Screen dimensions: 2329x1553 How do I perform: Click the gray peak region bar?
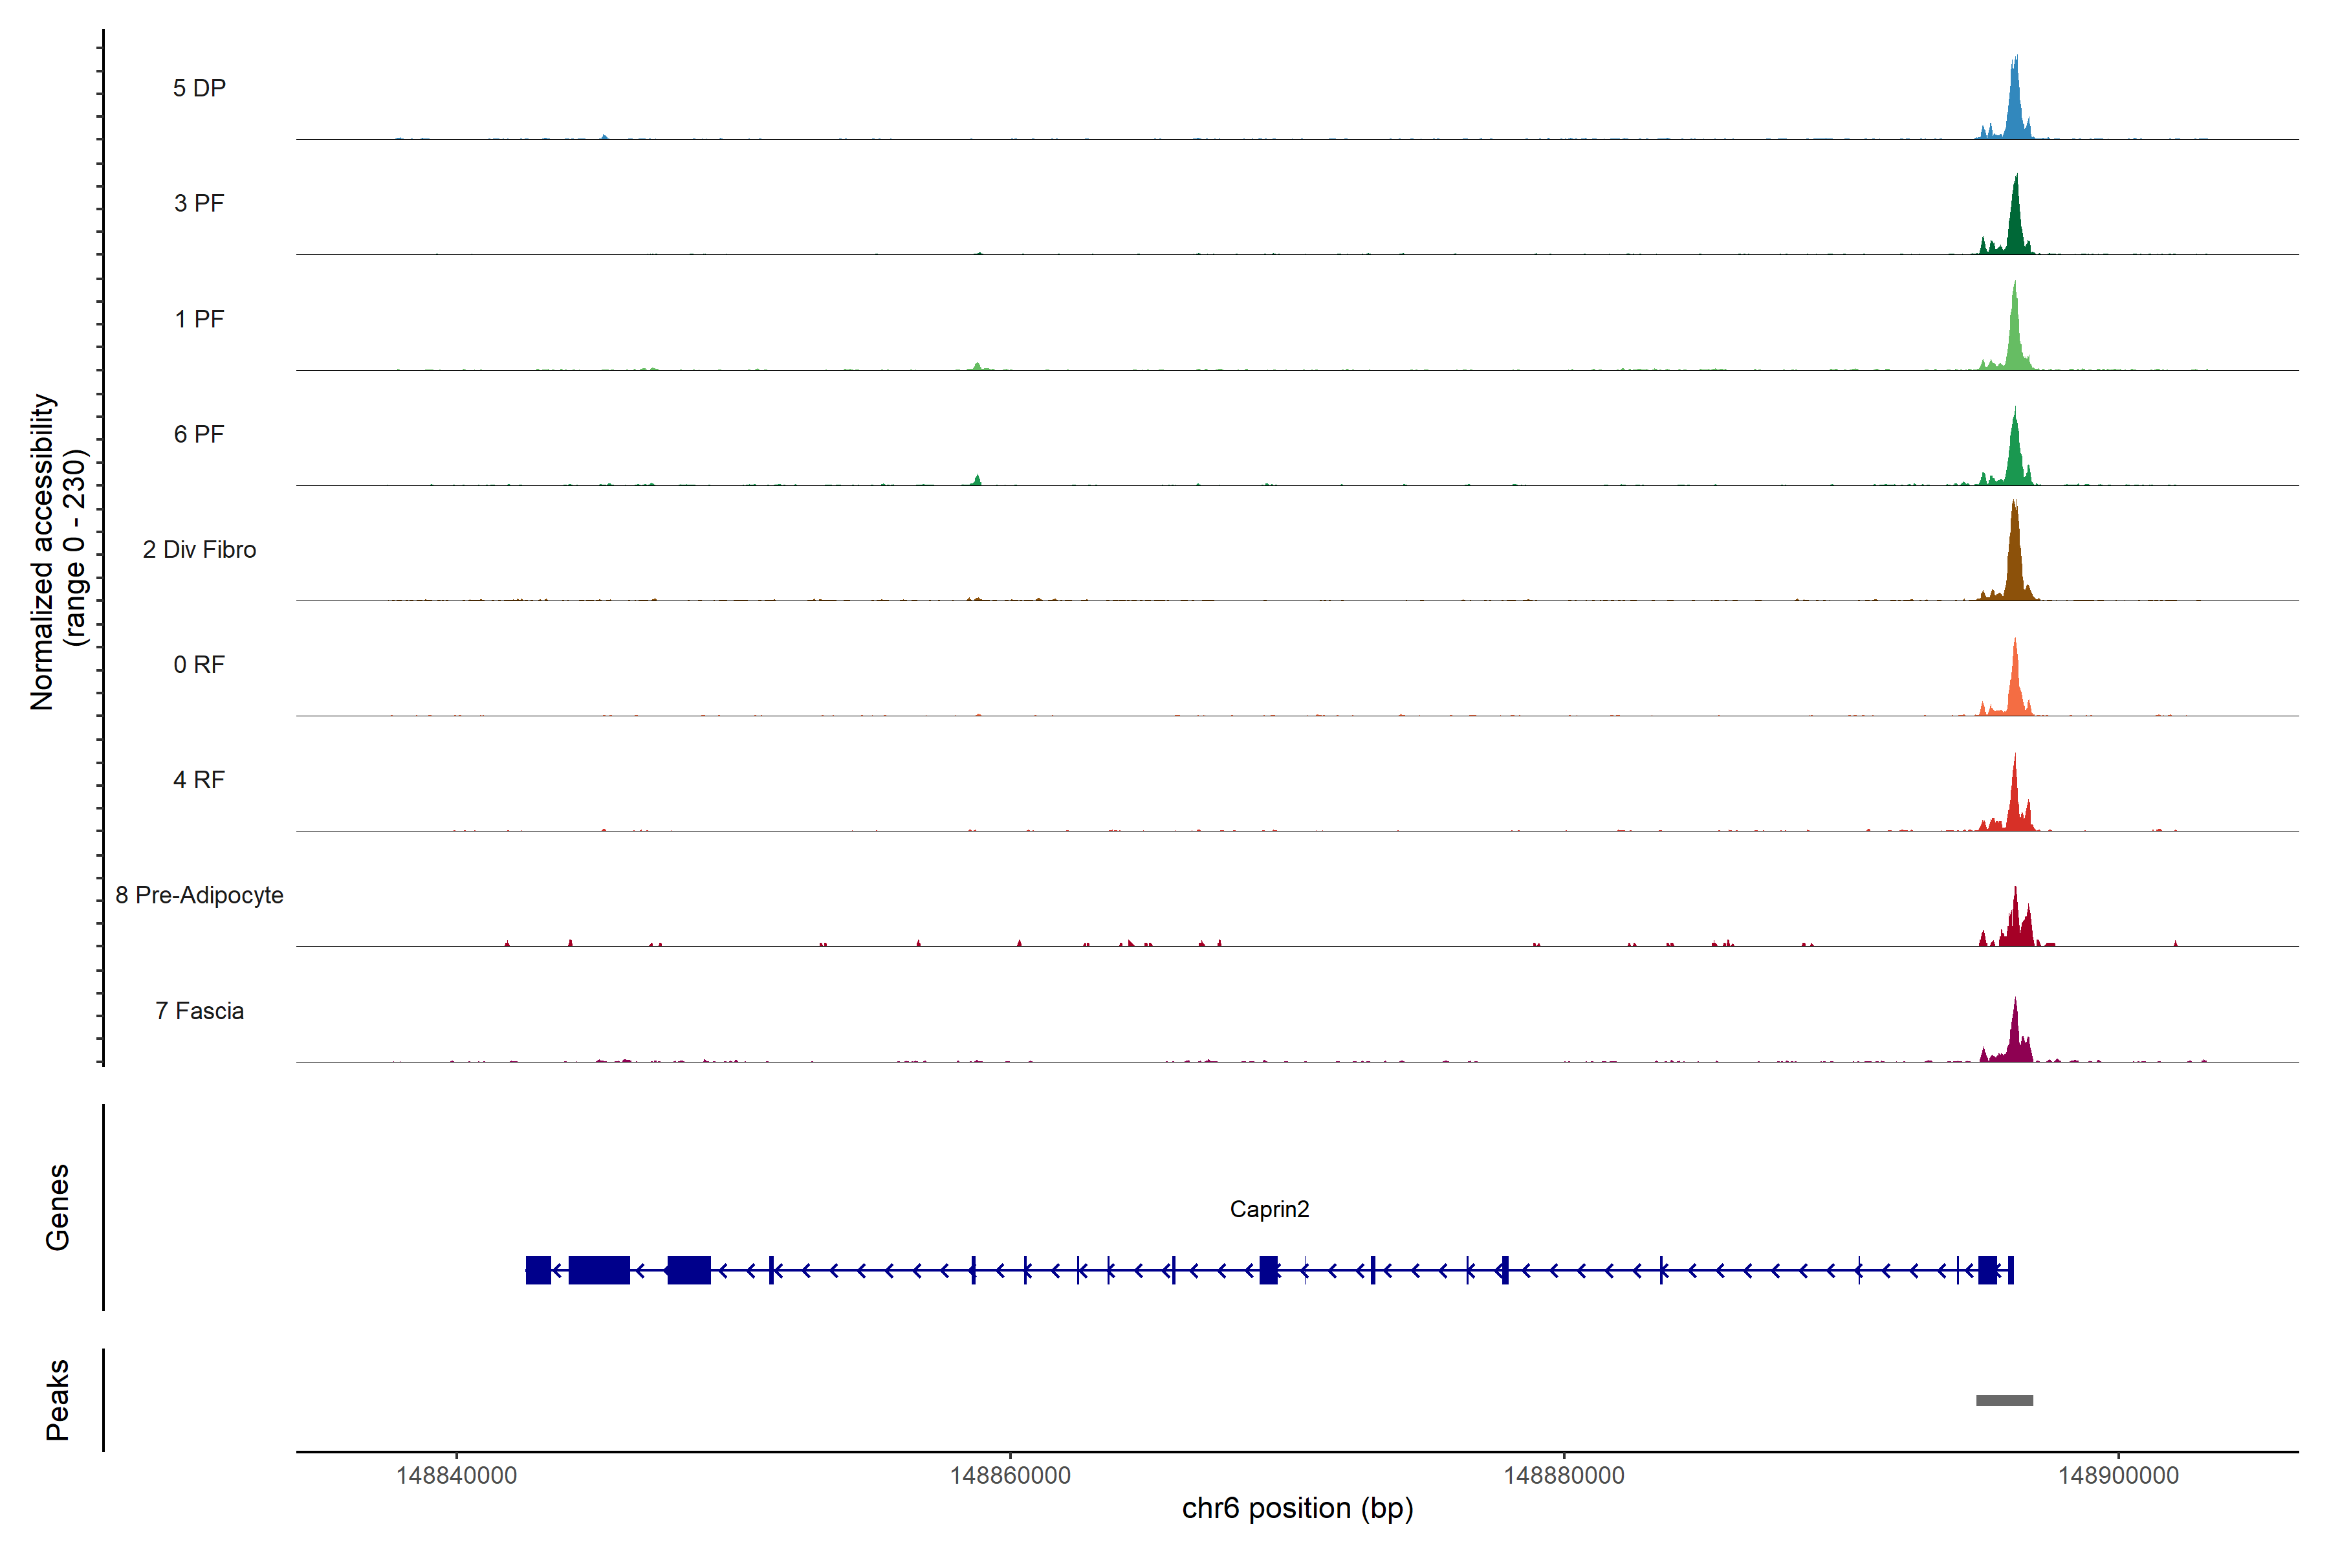[2004, 1400]
